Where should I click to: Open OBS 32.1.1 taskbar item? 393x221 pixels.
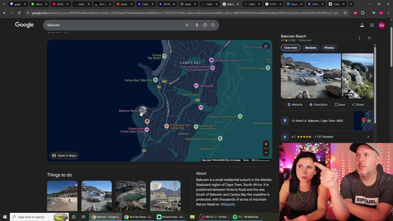[214, 217]
